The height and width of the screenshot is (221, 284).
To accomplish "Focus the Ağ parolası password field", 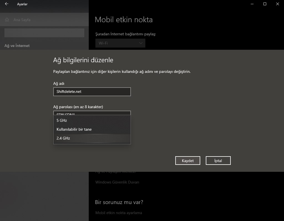I will pyautogui.click(x=92, y=113).
